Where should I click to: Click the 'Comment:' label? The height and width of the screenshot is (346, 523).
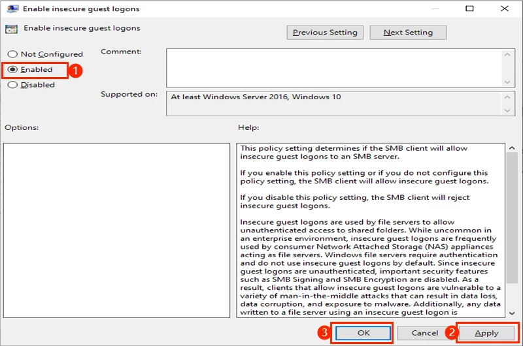121,52
